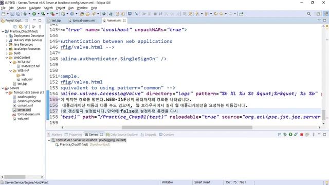
Task: Click the Open Web Browser globe icon
Action: click(104, 14)
